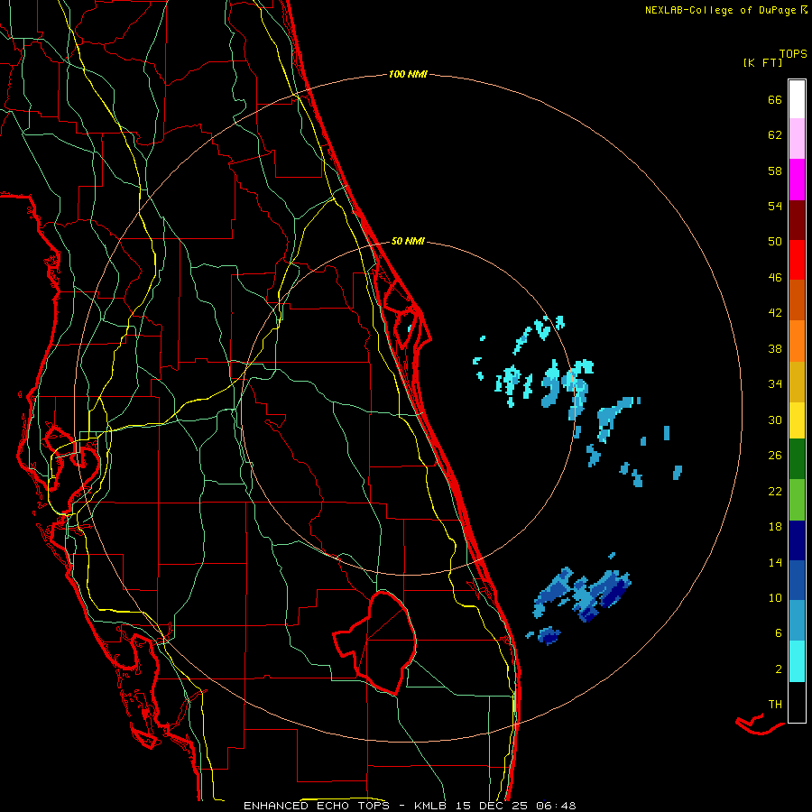Screen dimensions: 812x812
Task: Click the dark orange 46 kft swatch
Action: coord(797,300)
